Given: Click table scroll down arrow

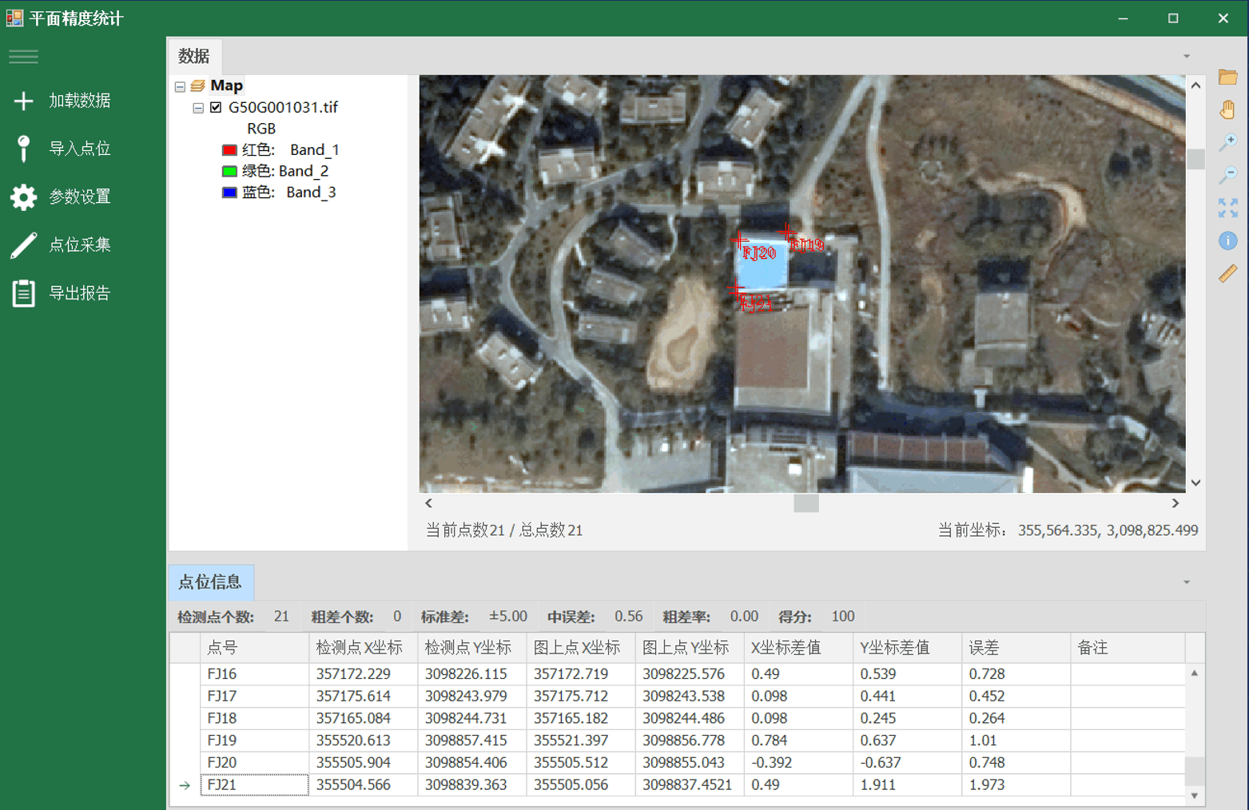Looking at the screenshot, I should point(1195,796).
